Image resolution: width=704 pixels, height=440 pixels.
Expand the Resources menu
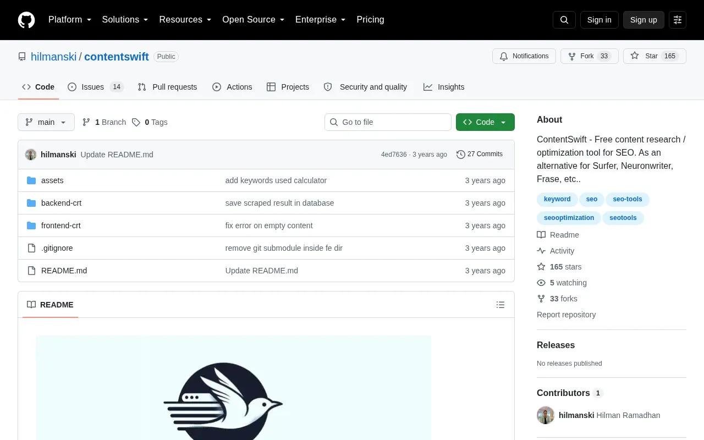185,20
